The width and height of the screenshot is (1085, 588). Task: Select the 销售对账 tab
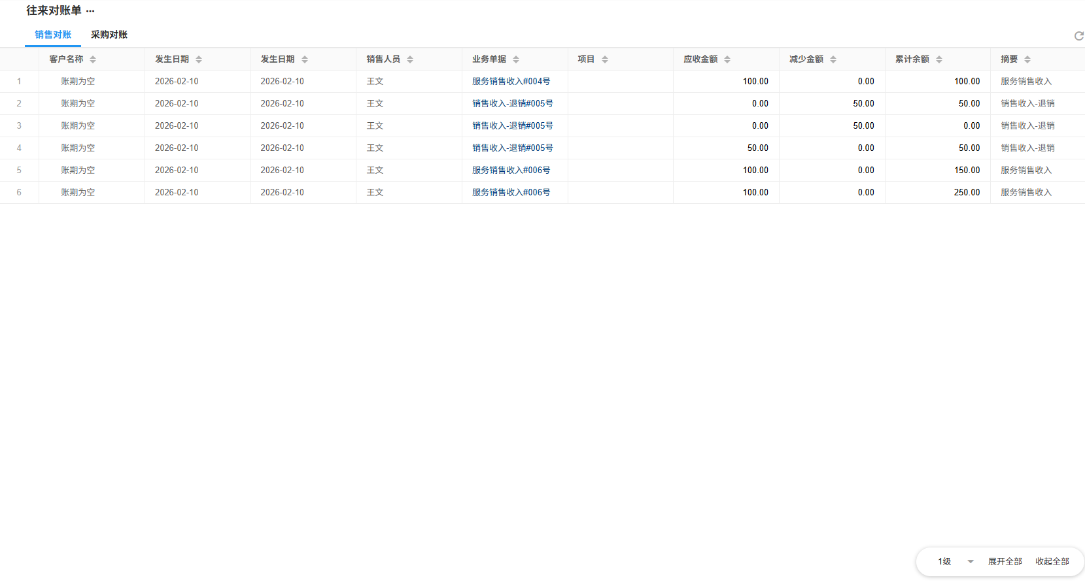(x=53, y=35)
